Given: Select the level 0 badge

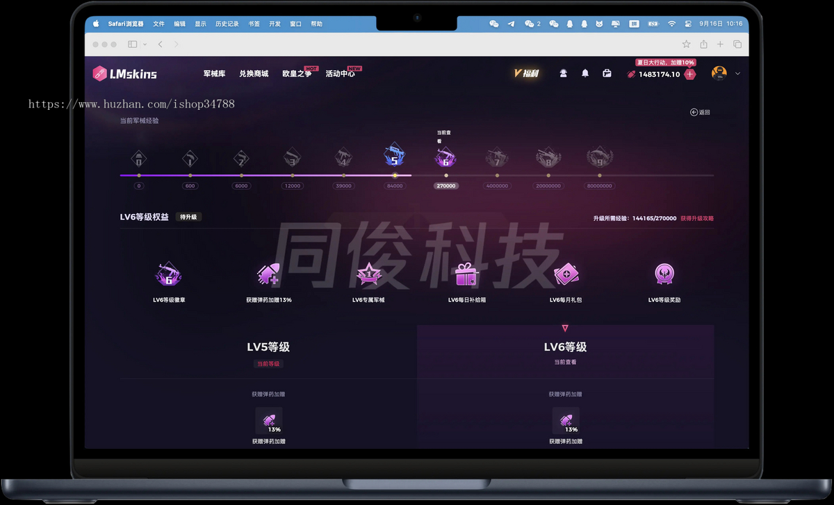Looking at the screenshot, I should click(x=139, y=158).
